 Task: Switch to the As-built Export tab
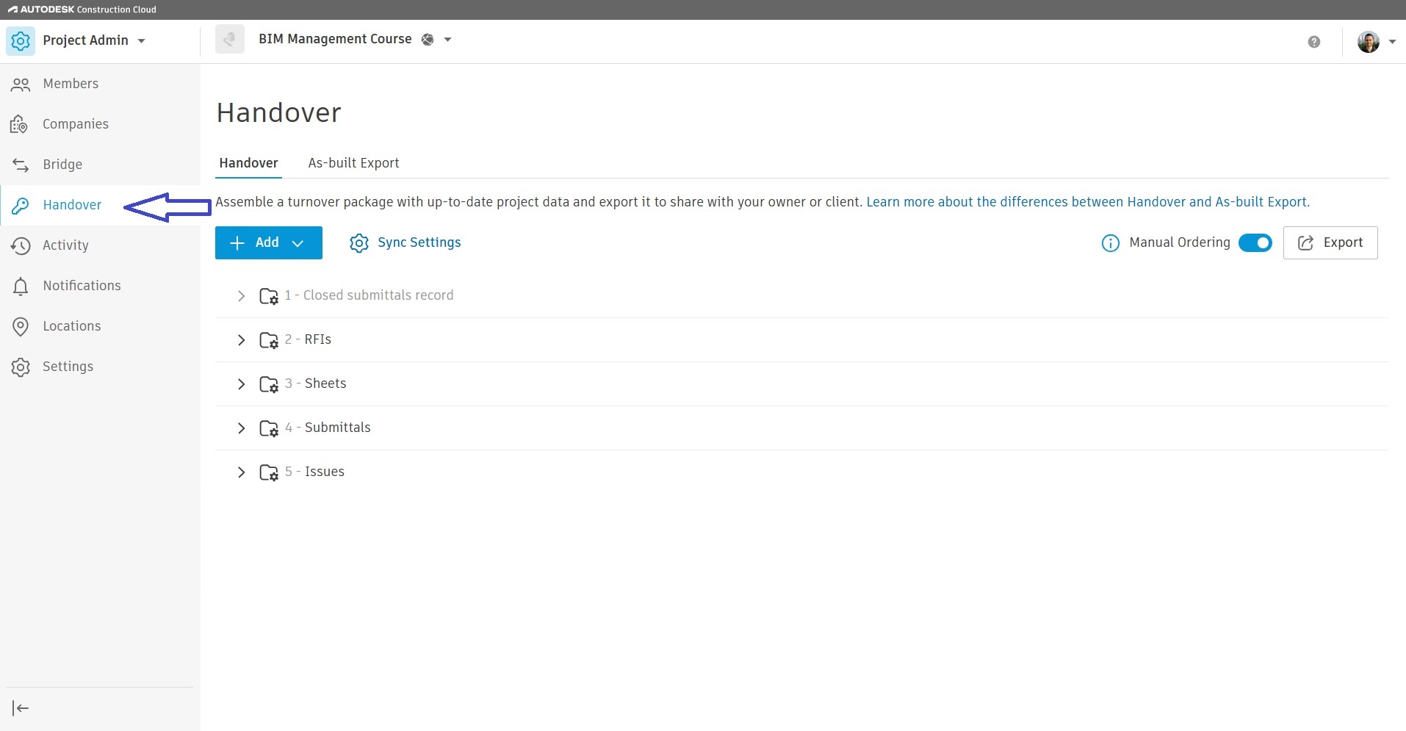point(353,163)
